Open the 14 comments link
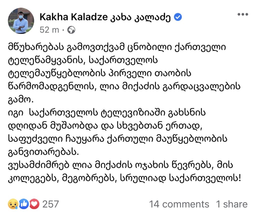Viewport: 256px width, 215px height. coord(179,204)
